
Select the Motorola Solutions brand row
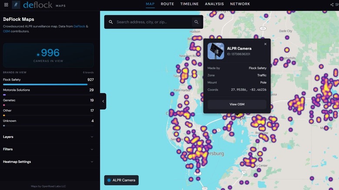48,92
